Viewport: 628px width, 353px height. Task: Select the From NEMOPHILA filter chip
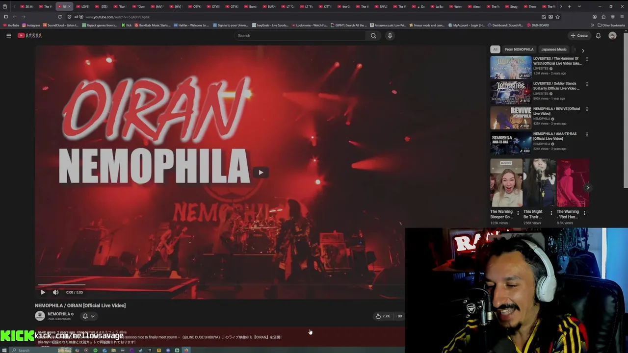coord(519,50)
